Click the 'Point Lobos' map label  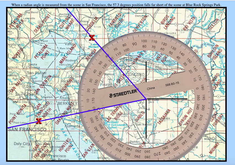coord(20,123)
